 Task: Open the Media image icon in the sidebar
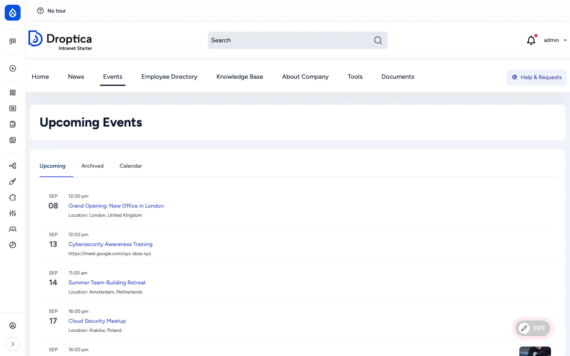coord(13,140)
